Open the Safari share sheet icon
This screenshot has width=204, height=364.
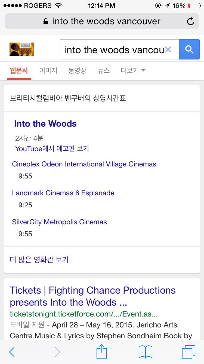pos(102,351)
